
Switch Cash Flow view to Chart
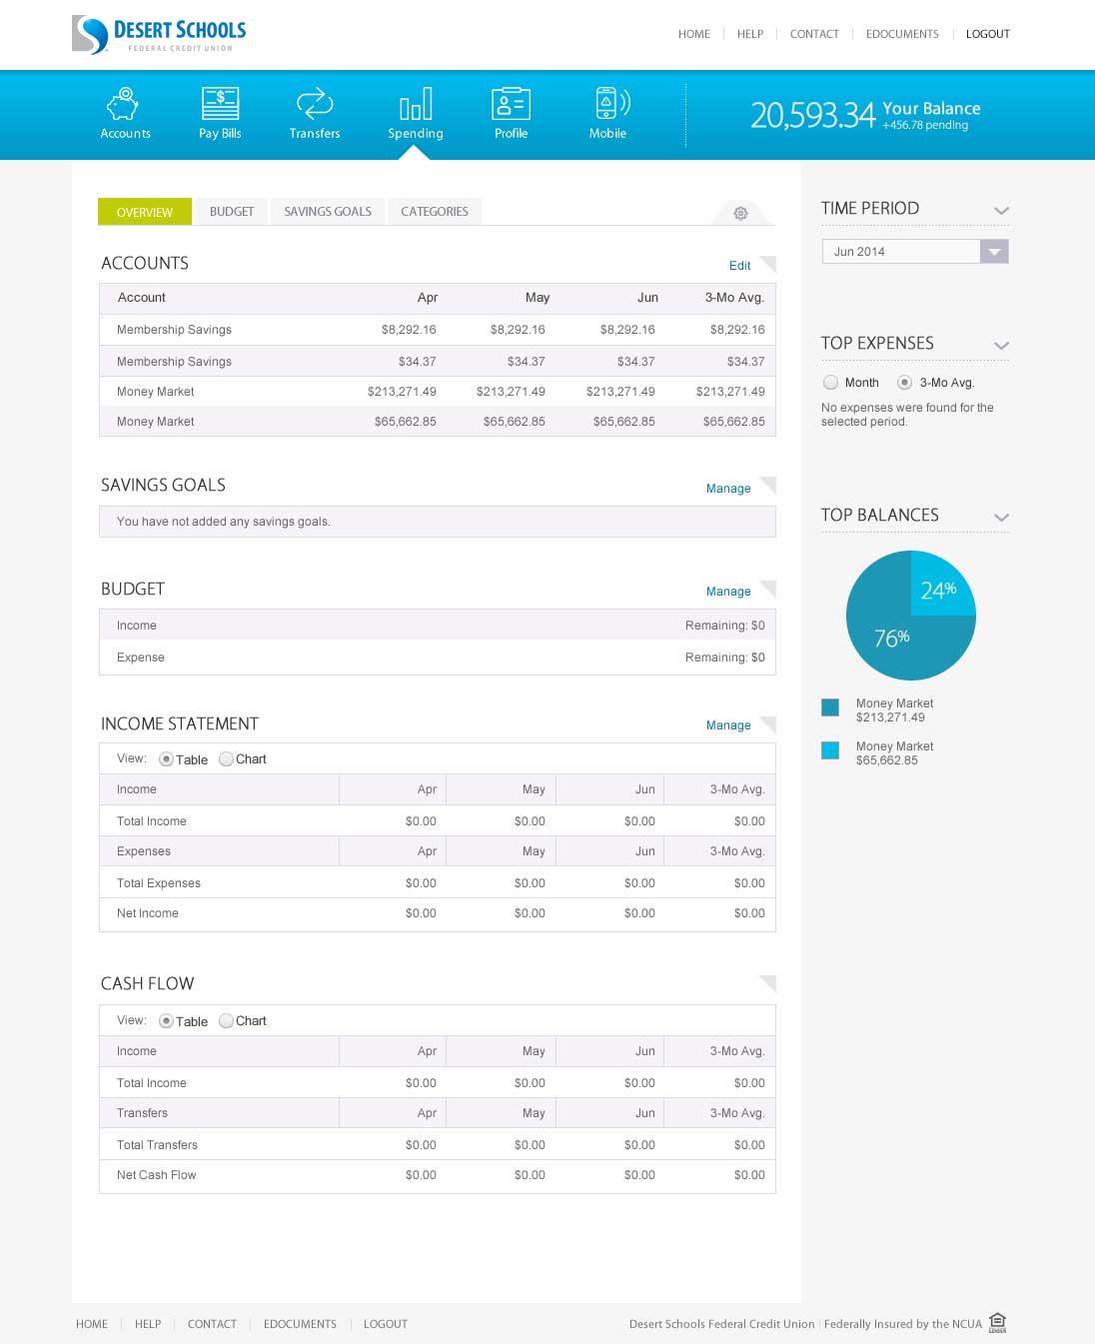click(227, 1021)
